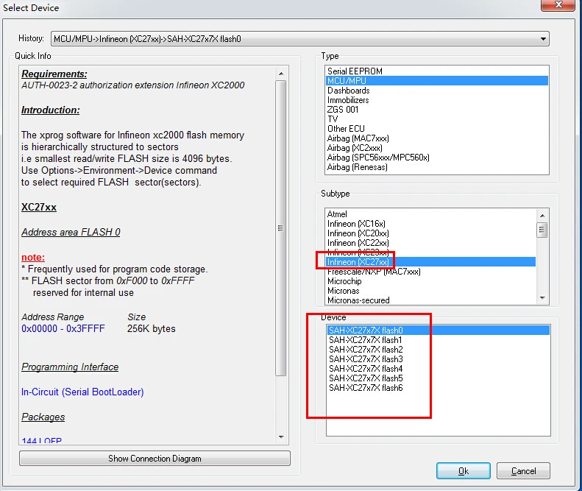
Task: Select Other ECU in Type list
Action: pos(437,129)
